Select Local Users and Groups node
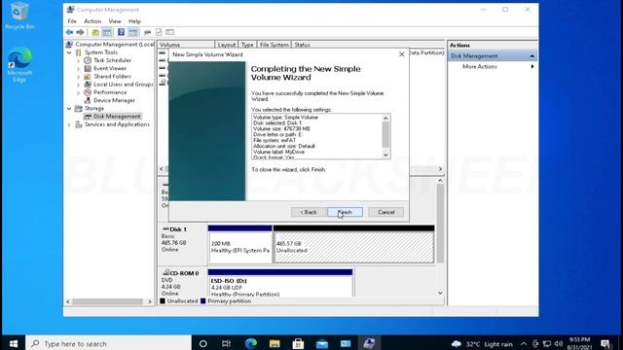 click(124, 85)
